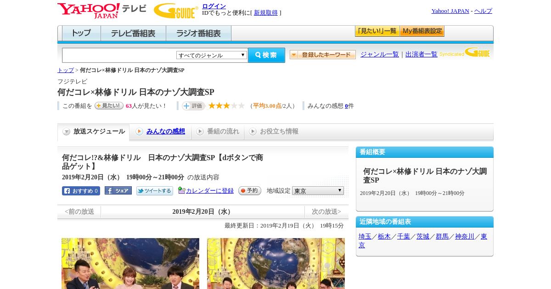Click カレンダーに登録 link
The width and height of the screenshot is (551, 289).
tap(210, 191)
